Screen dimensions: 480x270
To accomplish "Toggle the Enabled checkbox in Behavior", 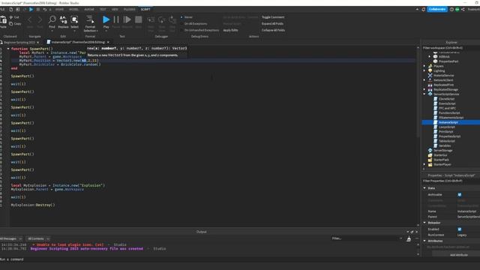I will tap(460, 229).
